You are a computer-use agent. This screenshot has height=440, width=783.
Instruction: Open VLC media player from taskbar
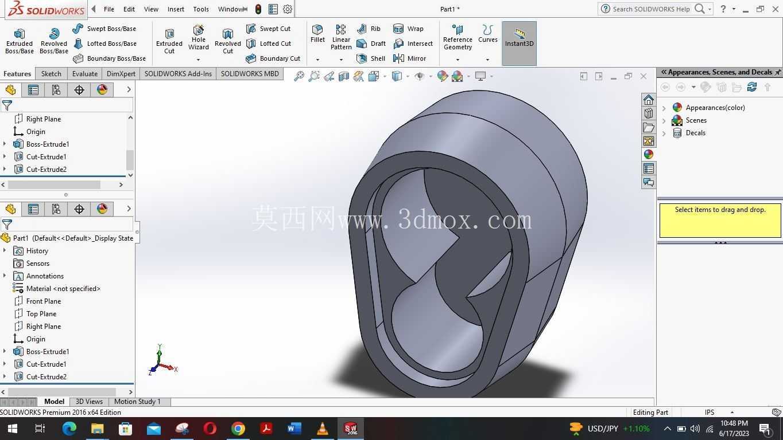[x=323, y=429]
